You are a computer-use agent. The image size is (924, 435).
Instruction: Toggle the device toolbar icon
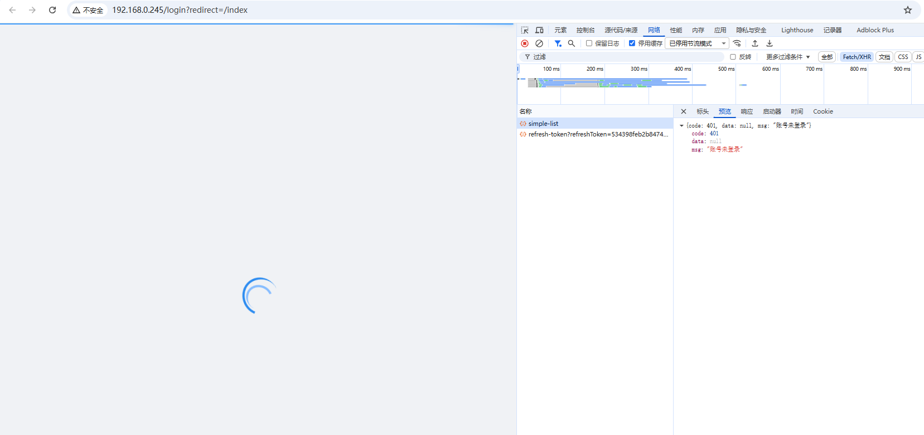[x=539, y=30]
